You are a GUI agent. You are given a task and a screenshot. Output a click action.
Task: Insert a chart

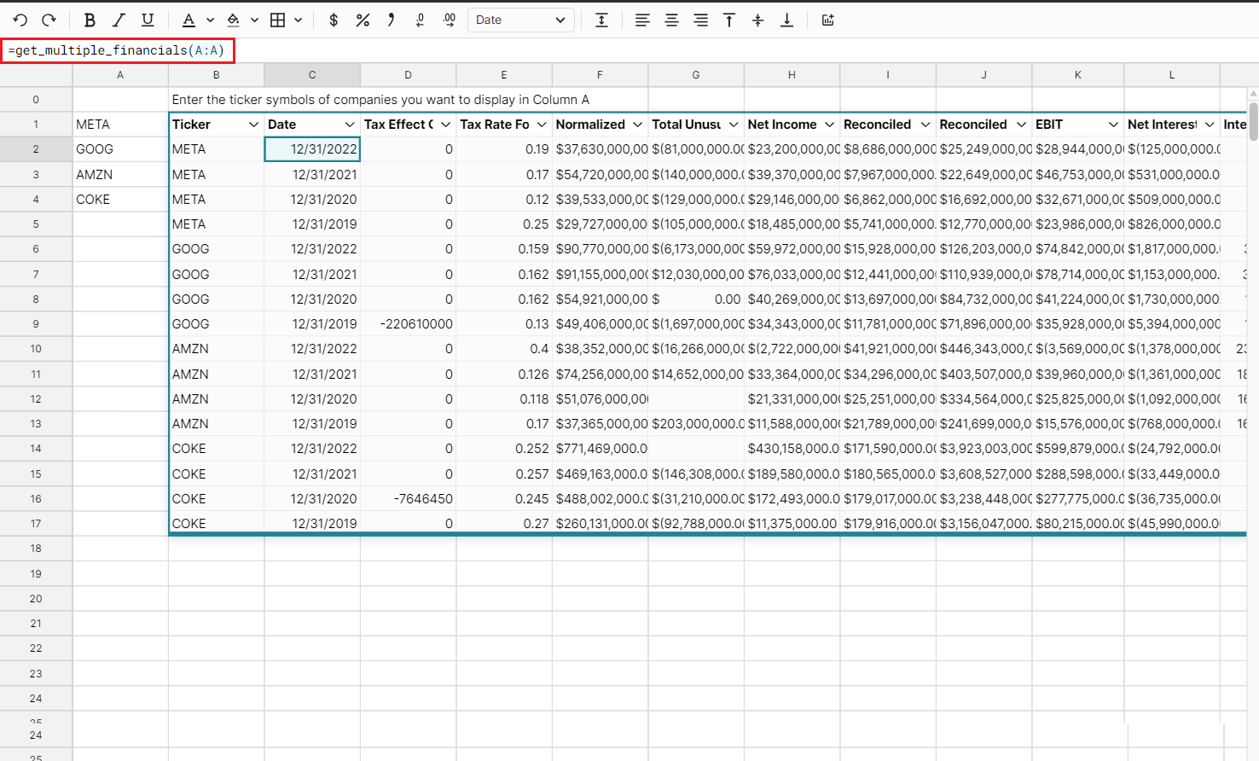click(x=827, y=20)
